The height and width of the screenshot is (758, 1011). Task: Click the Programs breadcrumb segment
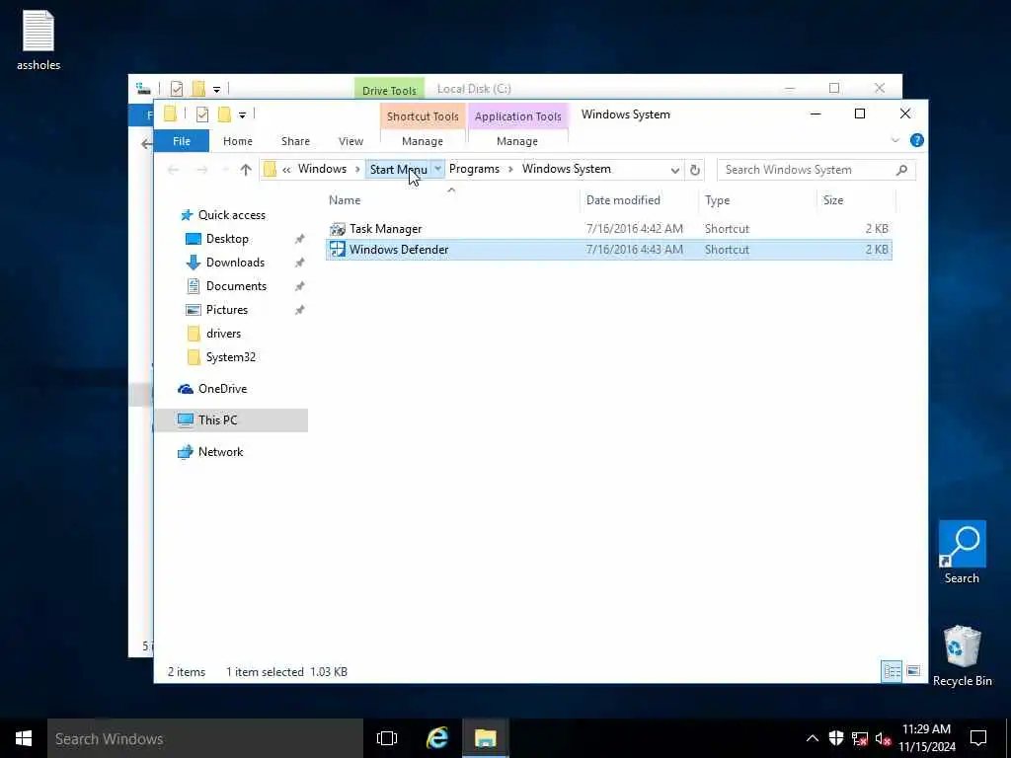[x=474, y=169]
